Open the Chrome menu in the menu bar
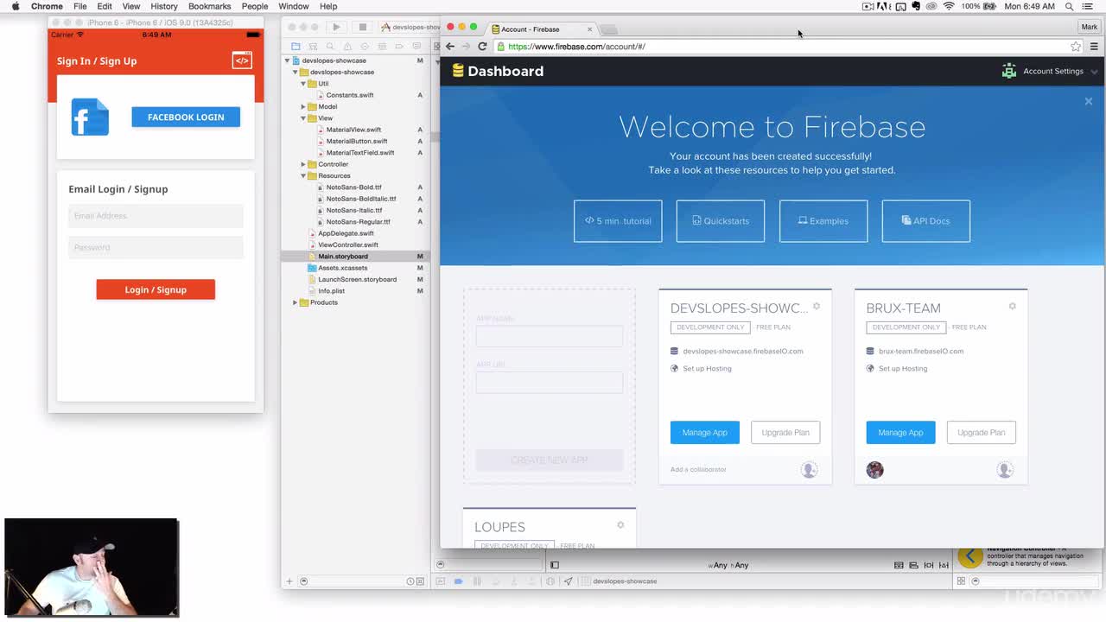 click(47, 6)
